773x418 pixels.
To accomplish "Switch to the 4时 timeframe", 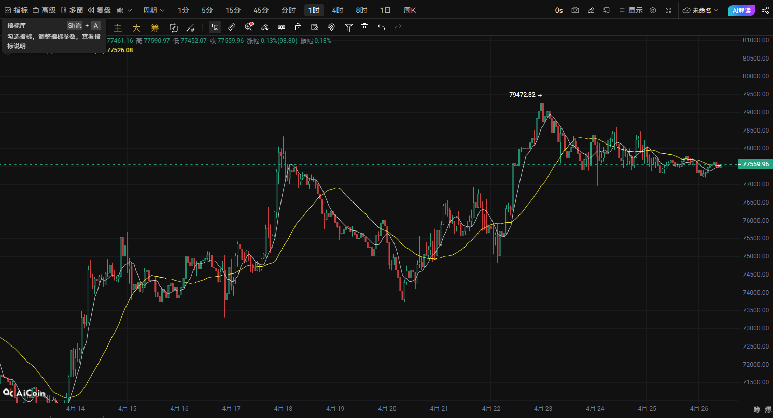I will point(338,10).
